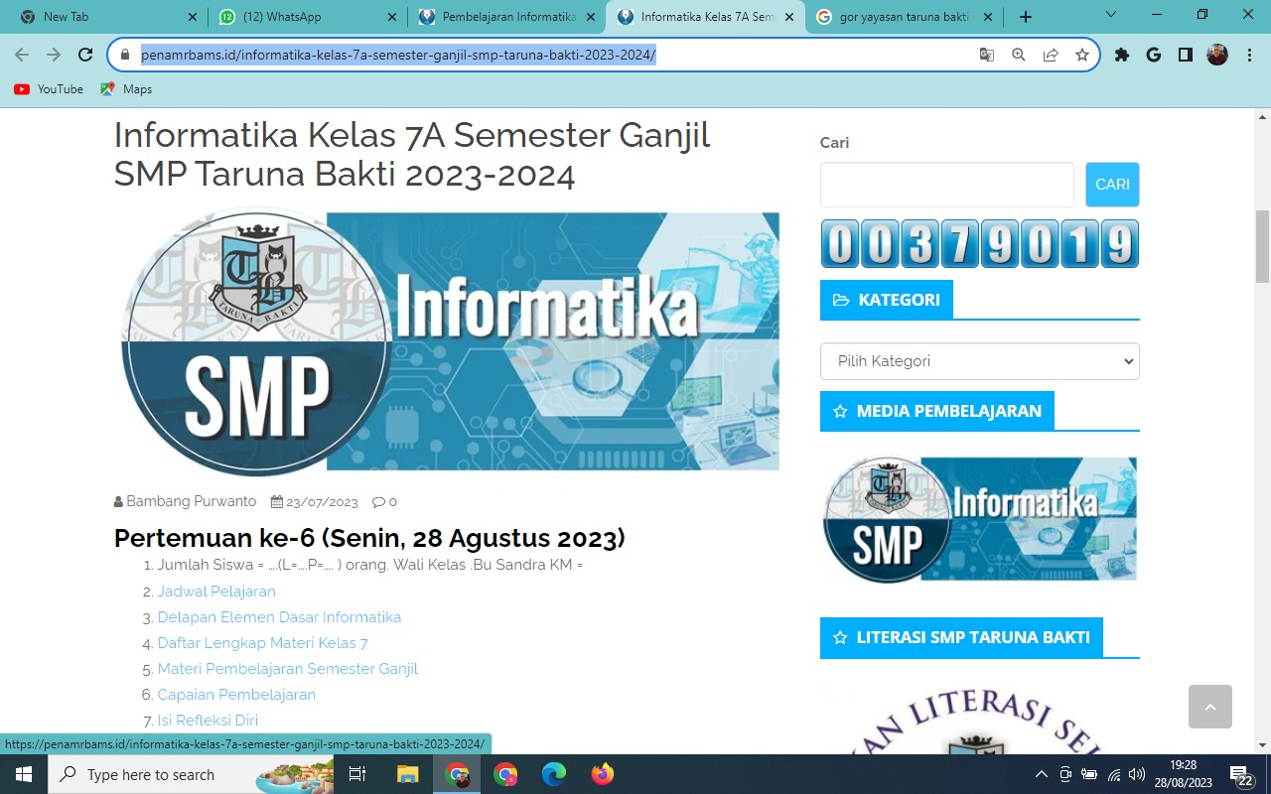This screenshot has width=1271, height=794.
Task: Click the post date 23/07/2023
Action: coord(322,502)
